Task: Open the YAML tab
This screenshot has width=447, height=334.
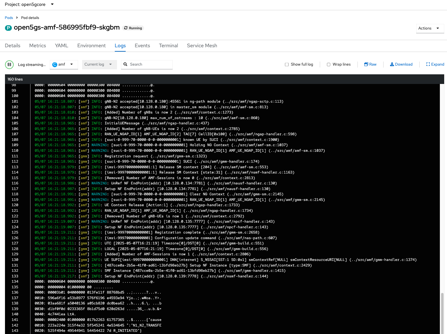Action: coord(62,45)
